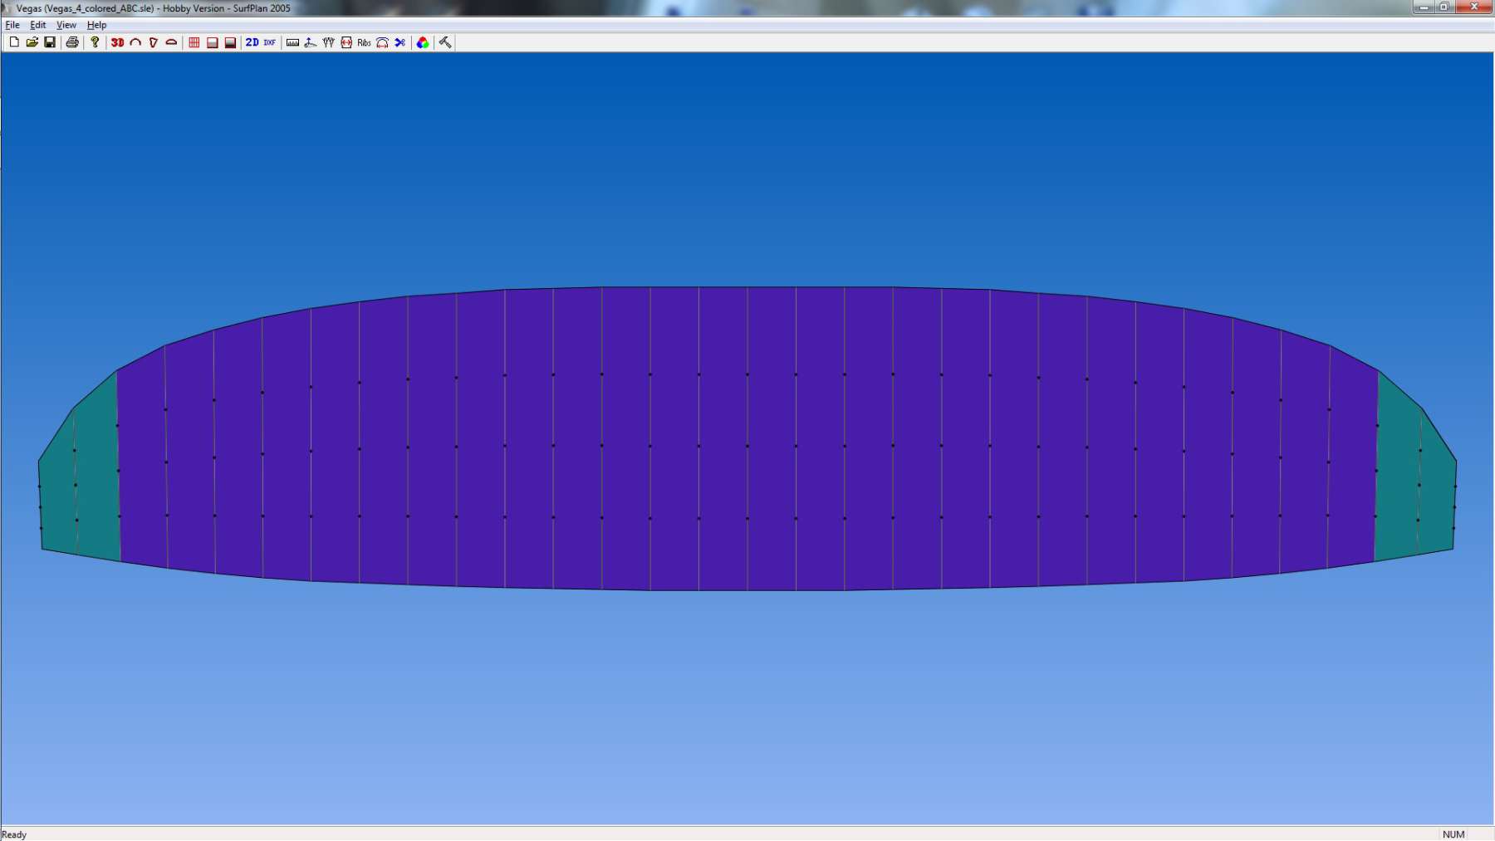The image size is (1495, 841).
Task: Open the RGB color picker icon
Action: [x=423, y=42]
